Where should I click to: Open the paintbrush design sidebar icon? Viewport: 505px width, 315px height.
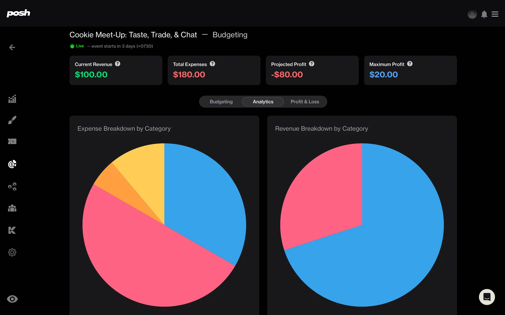[x=12, y=120]
